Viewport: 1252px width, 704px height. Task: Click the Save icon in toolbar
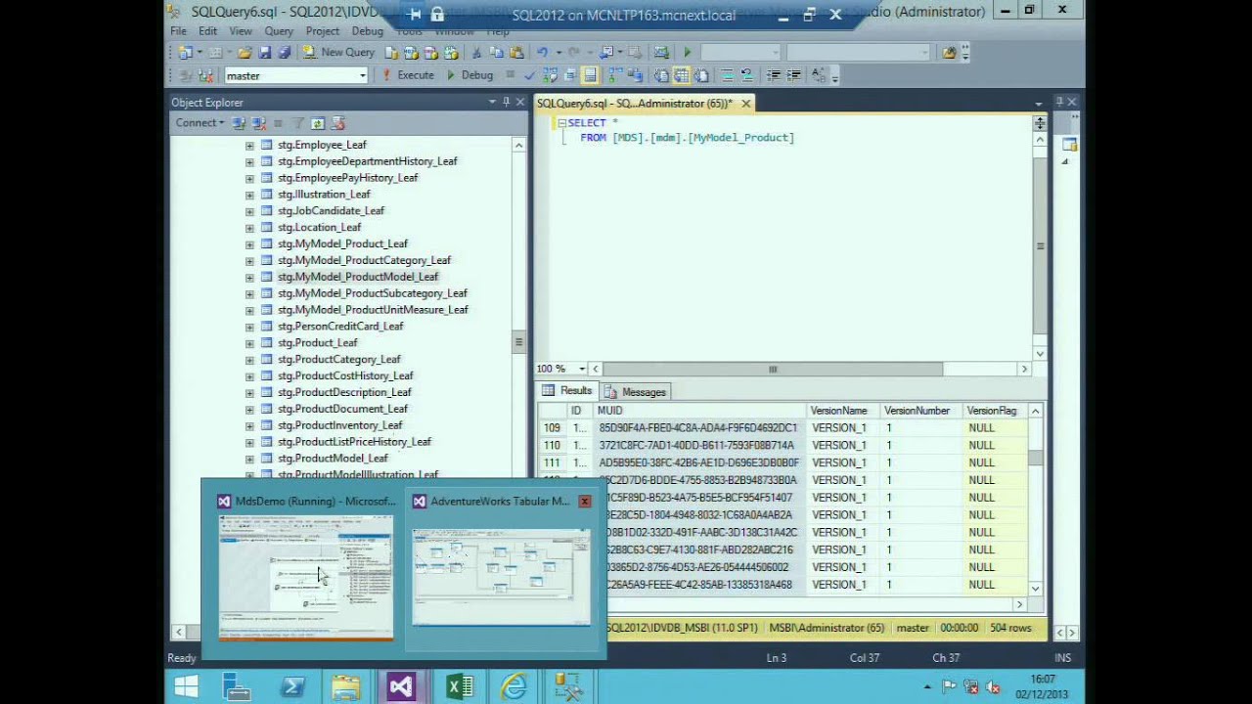coord(264,53)
